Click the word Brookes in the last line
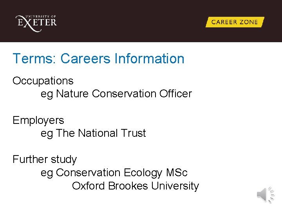282x211 pixels. [x=128, y=186]
